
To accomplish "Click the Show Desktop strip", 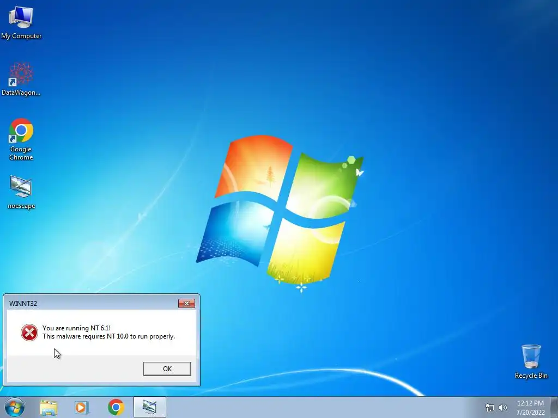I will pos(554,407).
